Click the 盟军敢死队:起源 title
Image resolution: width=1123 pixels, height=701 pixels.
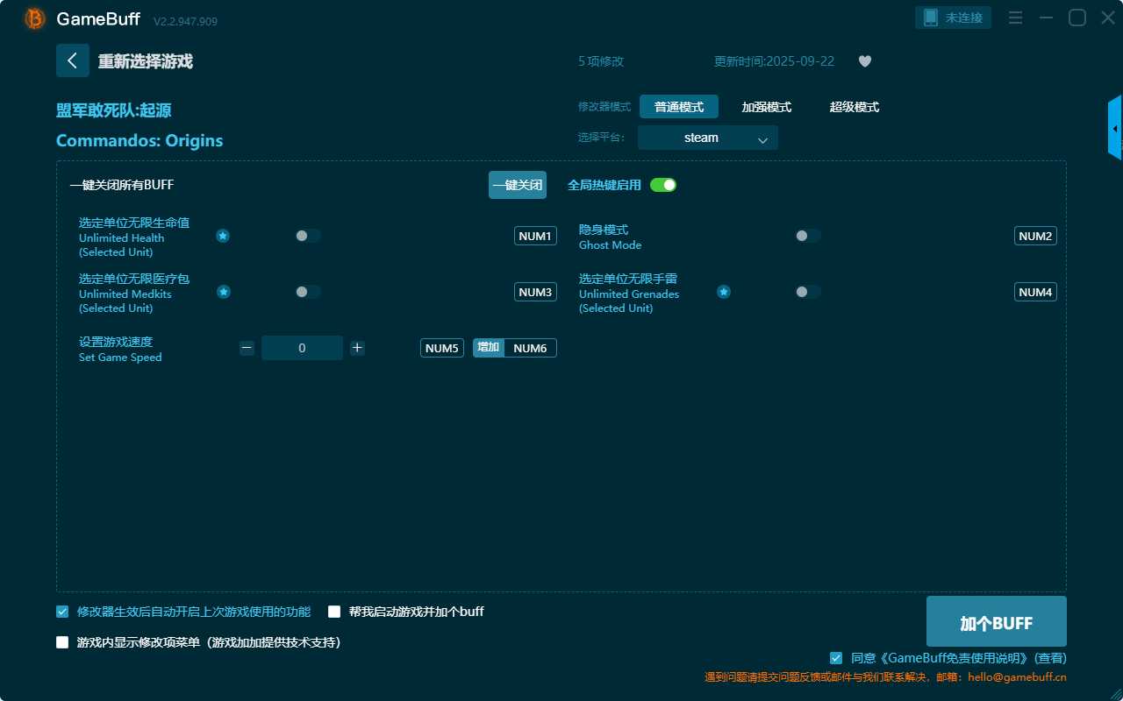point(114,110)
